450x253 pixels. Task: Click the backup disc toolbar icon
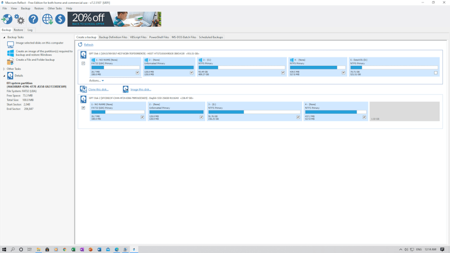point(7,19)
